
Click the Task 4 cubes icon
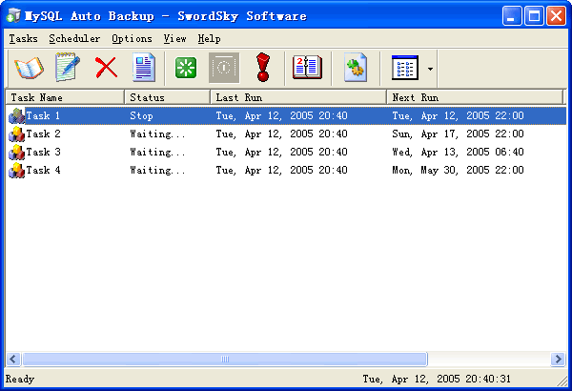(16, 170)
